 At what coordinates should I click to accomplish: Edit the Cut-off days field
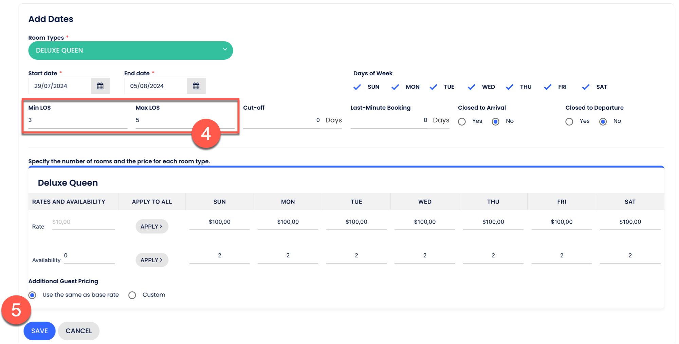tap(282, 120)
